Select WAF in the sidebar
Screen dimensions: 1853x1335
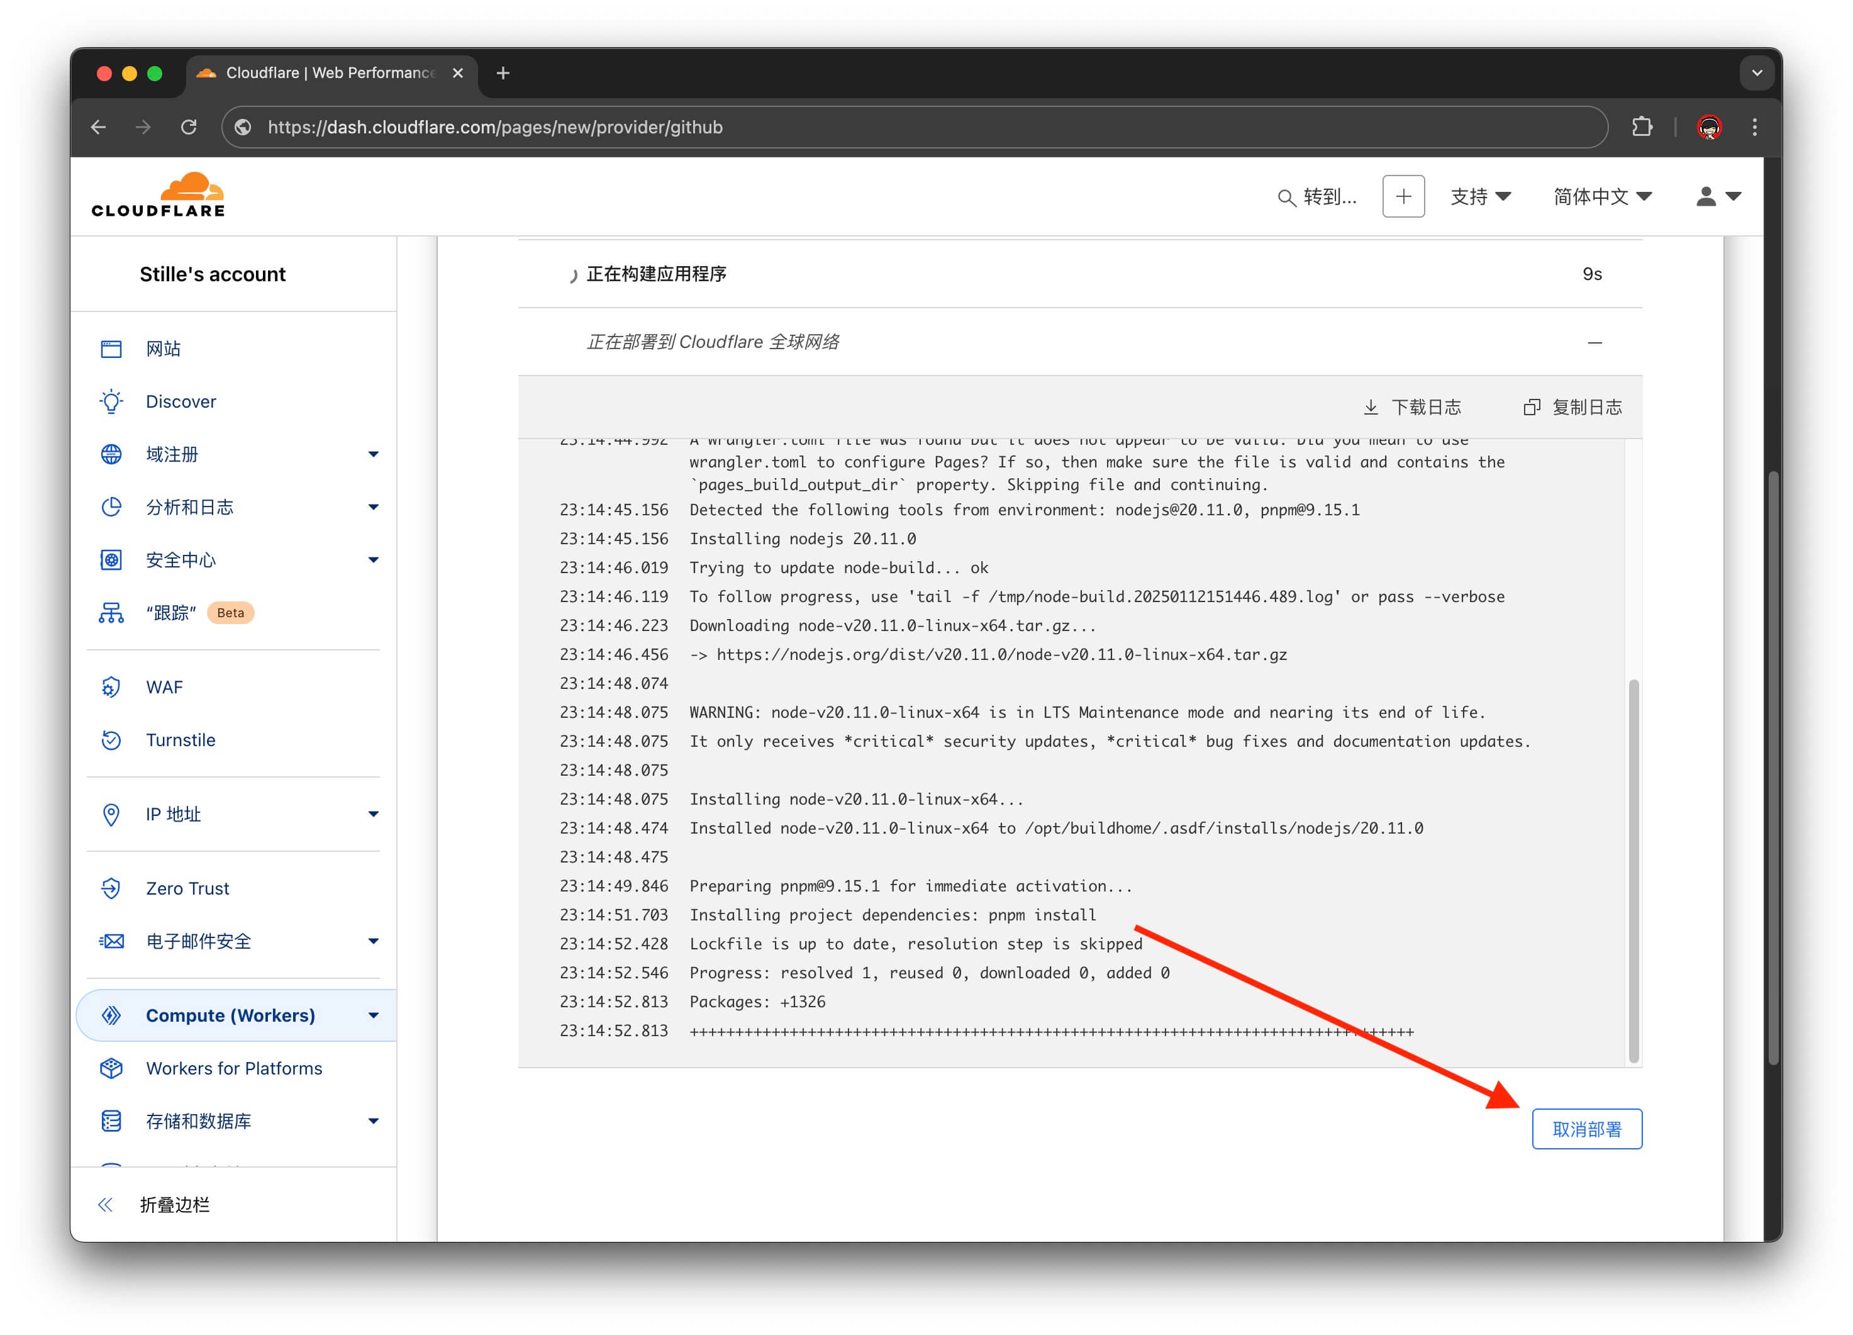click(x=164, y=687)
